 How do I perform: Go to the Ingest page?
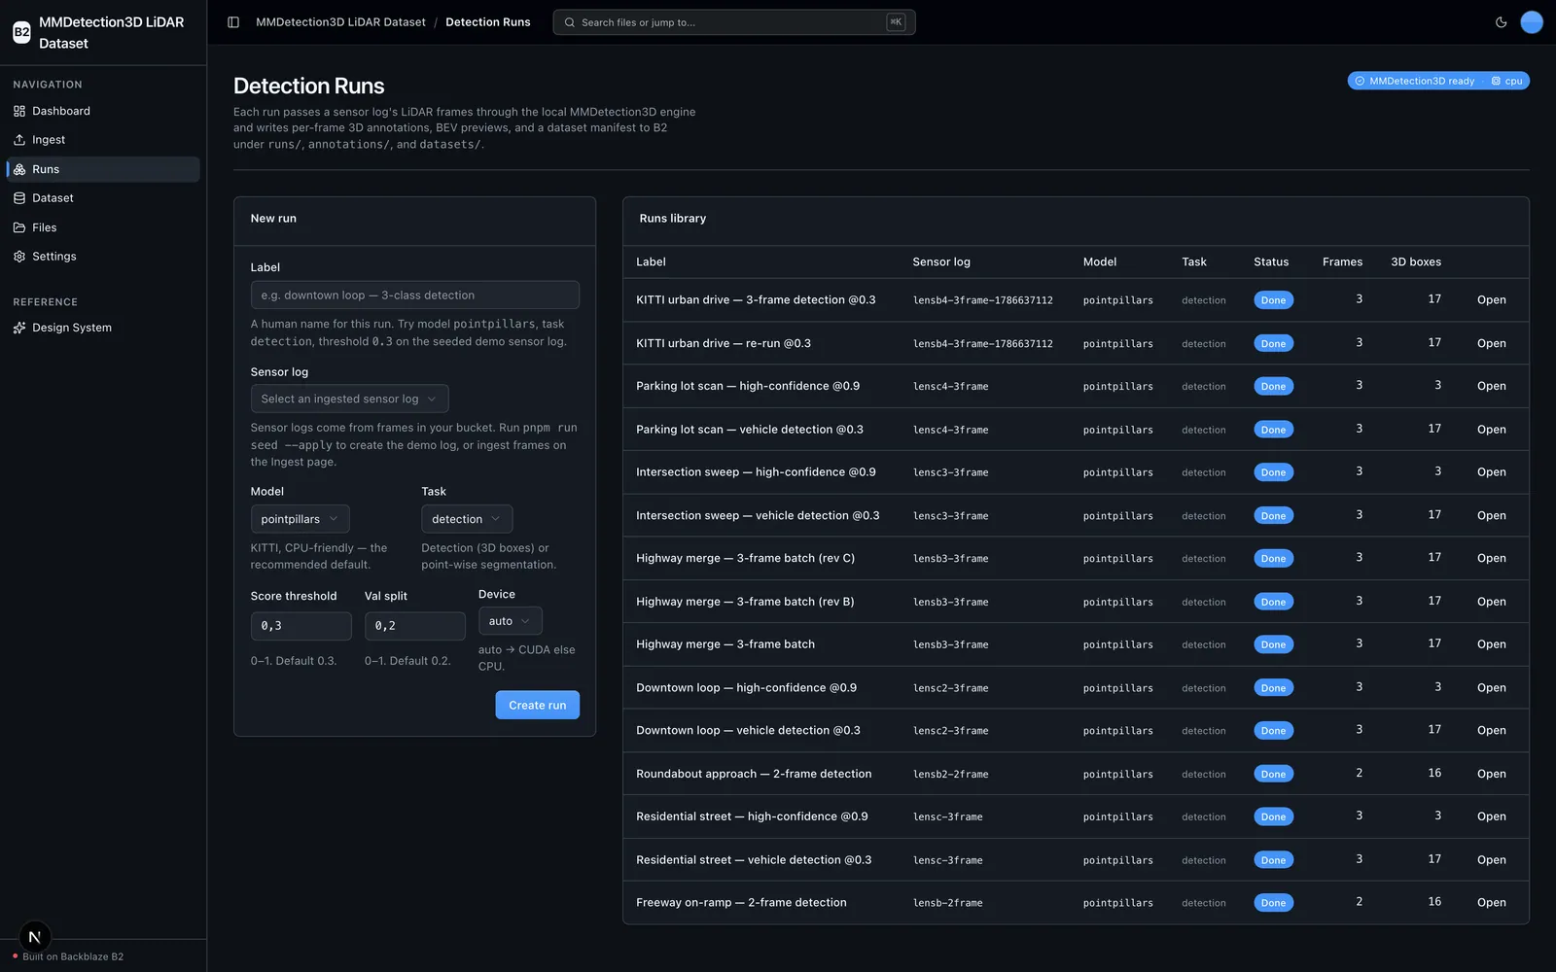[103, 140]
